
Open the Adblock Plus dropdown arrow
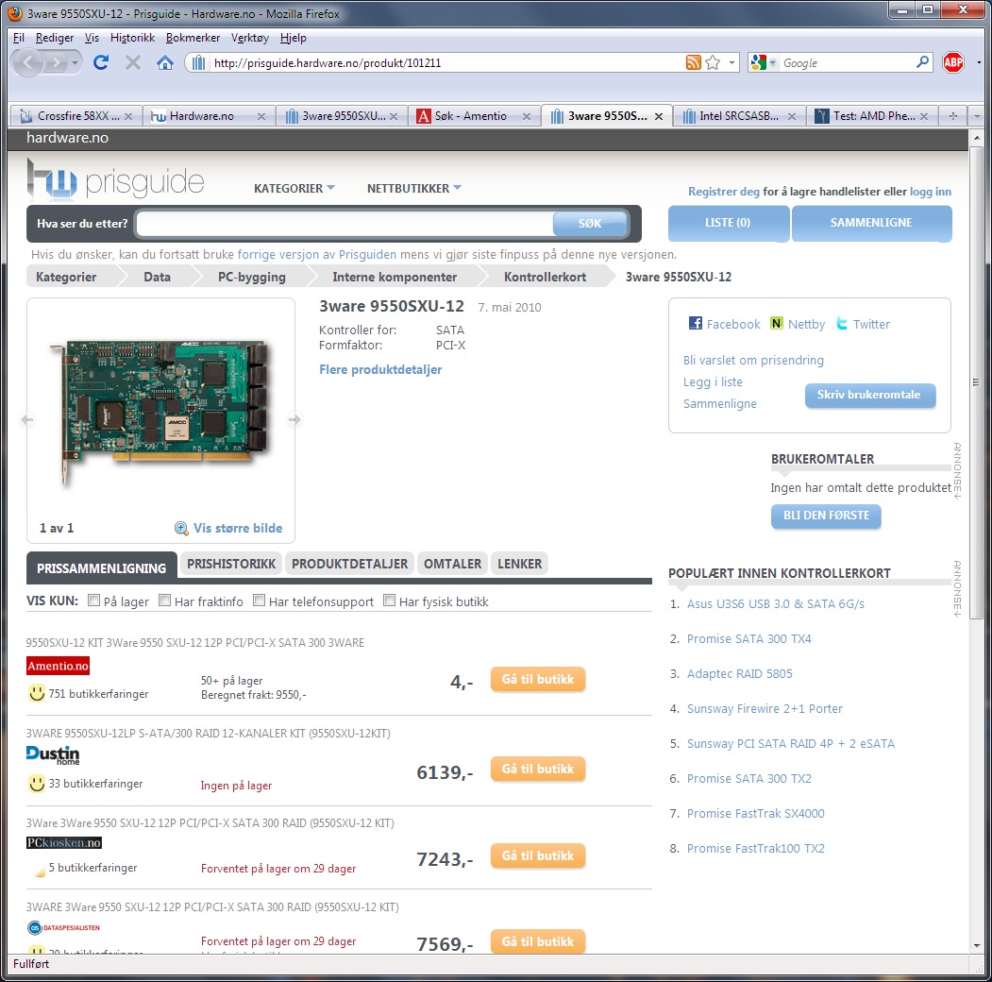[979, 62]
